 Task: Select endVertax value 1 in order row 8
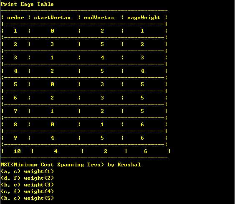[102, 125]
